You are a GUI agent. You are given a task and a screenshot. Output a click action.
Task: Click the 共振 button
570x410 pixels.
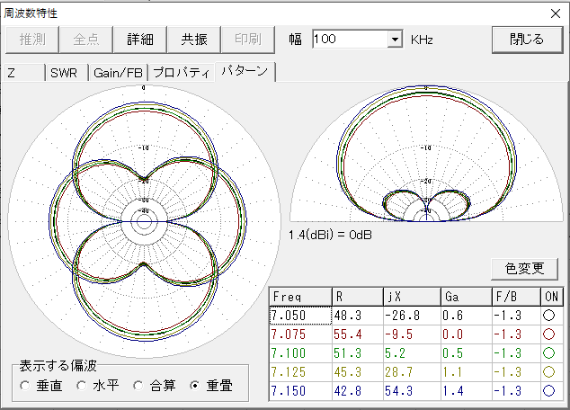coord(194,40)
